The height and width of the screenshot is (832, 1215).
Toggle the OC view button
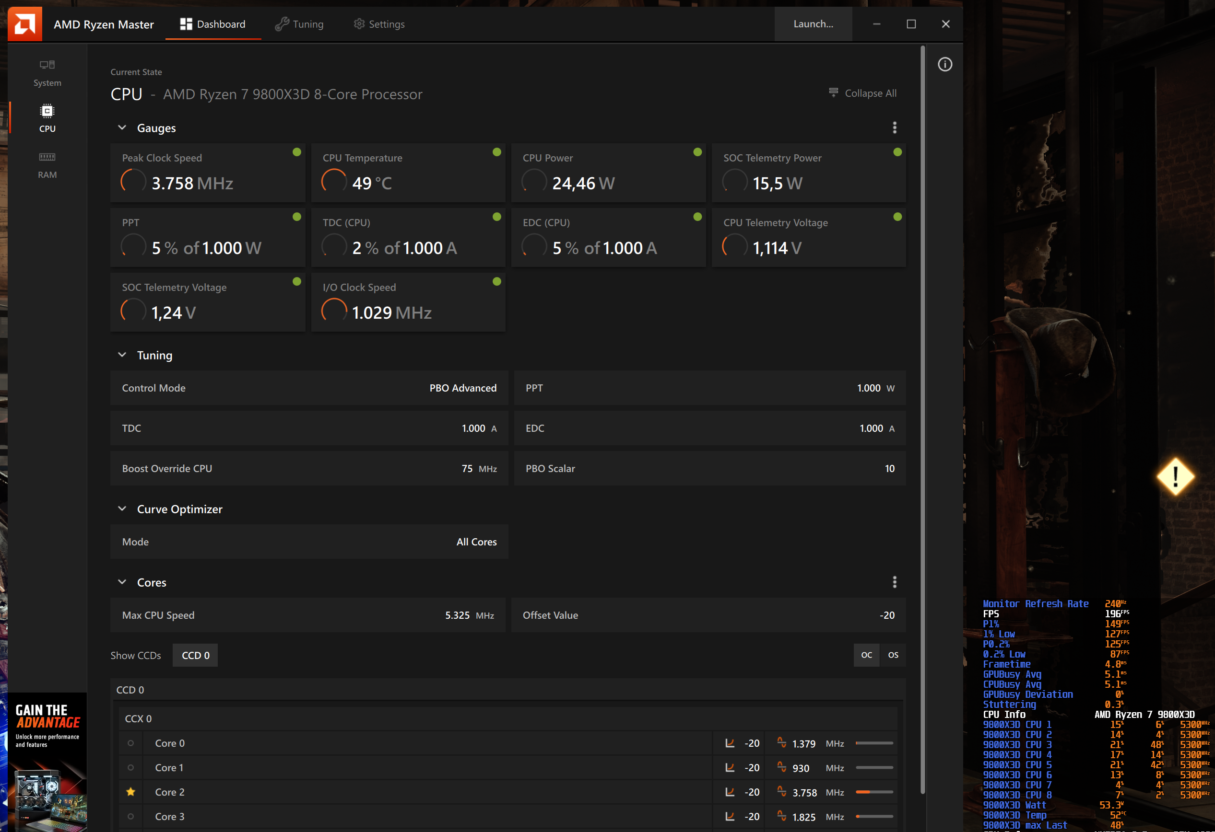click(866, 655)
